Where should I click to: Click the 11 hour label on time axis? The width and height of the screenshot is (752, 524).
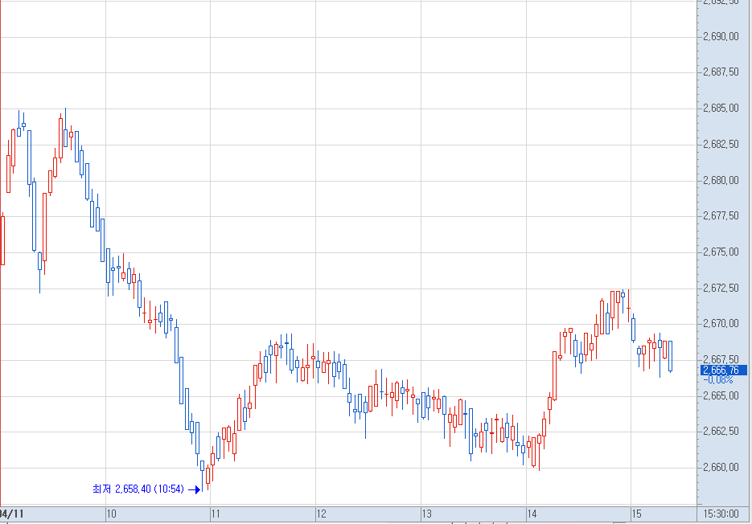point(216,514)
